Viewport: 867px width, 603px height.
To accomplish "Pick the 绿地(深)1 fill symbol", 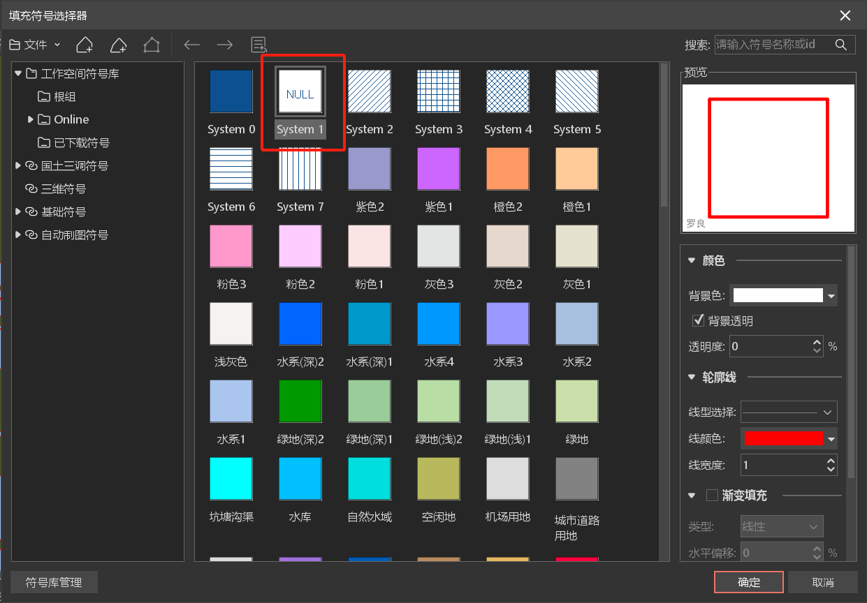I will point(370,401).
